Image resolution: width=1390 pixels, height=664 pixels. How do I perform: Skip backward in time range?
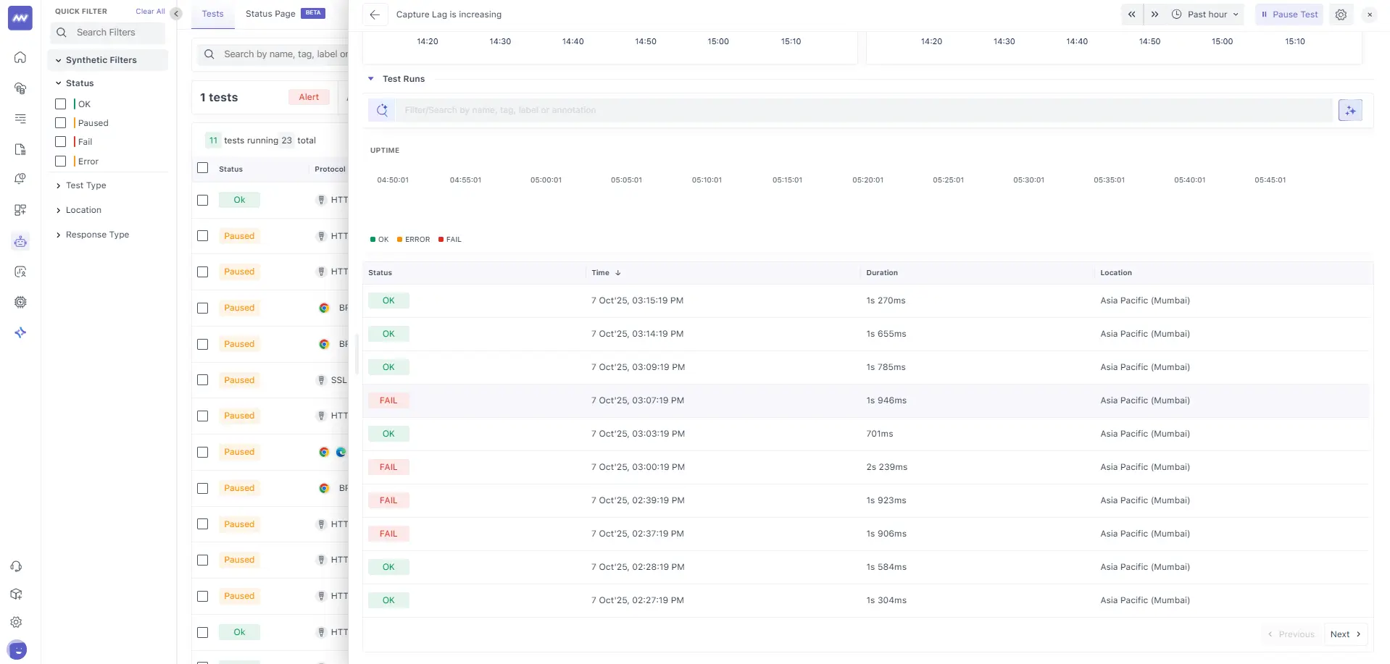(1131, 14)
